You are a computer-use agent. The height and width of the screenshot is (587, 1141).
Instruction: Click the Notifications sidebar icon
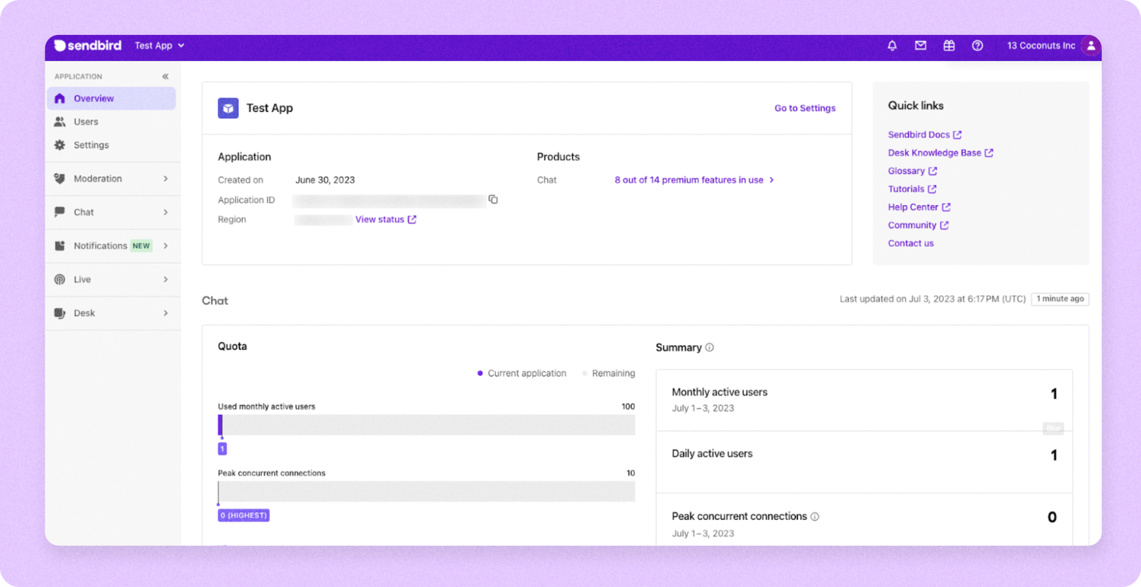point(60,245)
